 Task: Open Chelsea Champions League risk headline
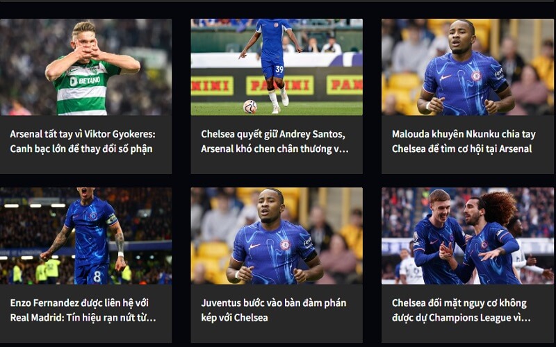[461, 310]
